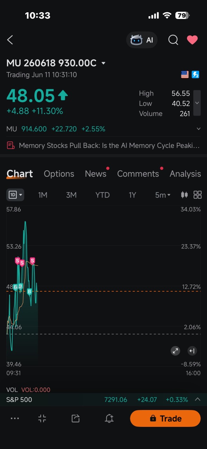Tap the back arrow icon
This screenshot has width=207, height=449.
pyautogui.click(x=10, y=40)
